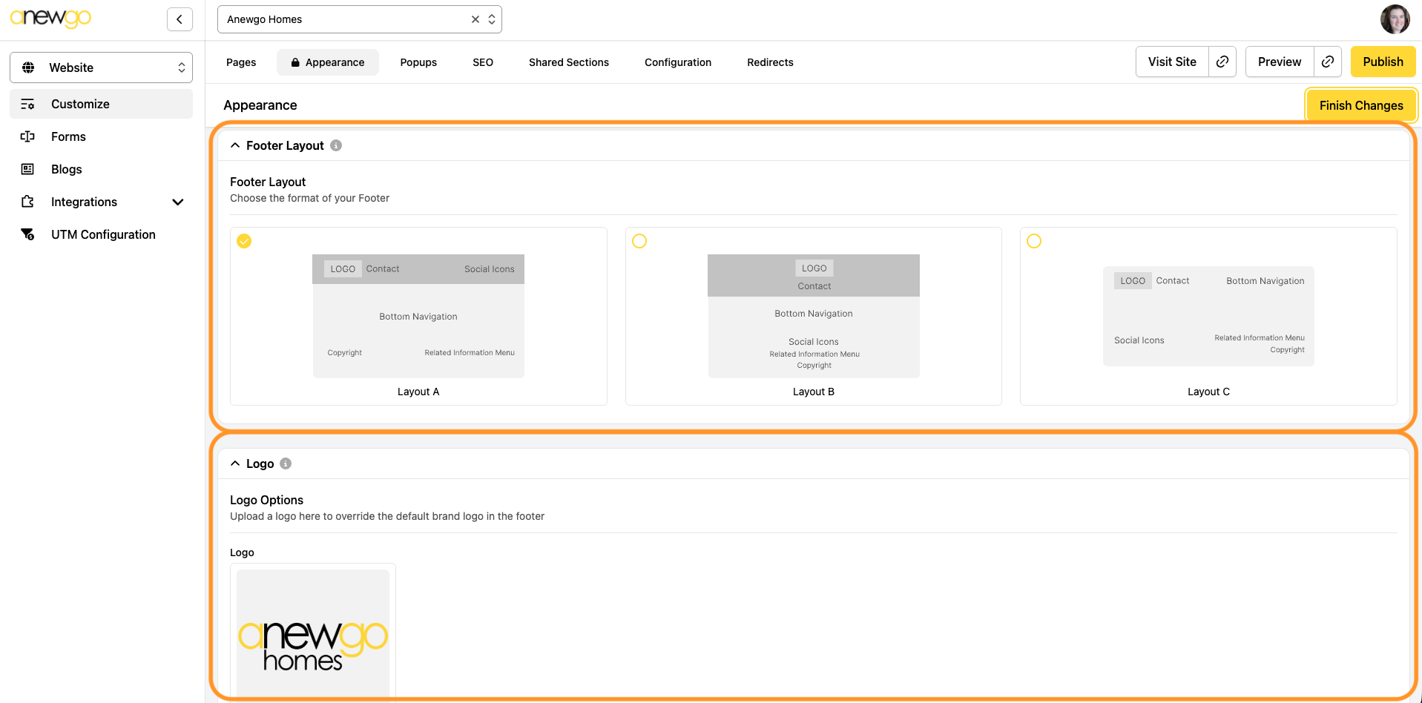Click the copy link icon beside Visit Site

point(1222,62)
